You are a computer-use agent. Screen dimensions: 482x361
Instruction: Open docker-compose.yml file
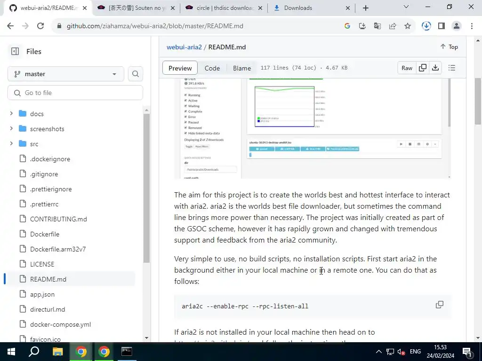coord(61,324)
